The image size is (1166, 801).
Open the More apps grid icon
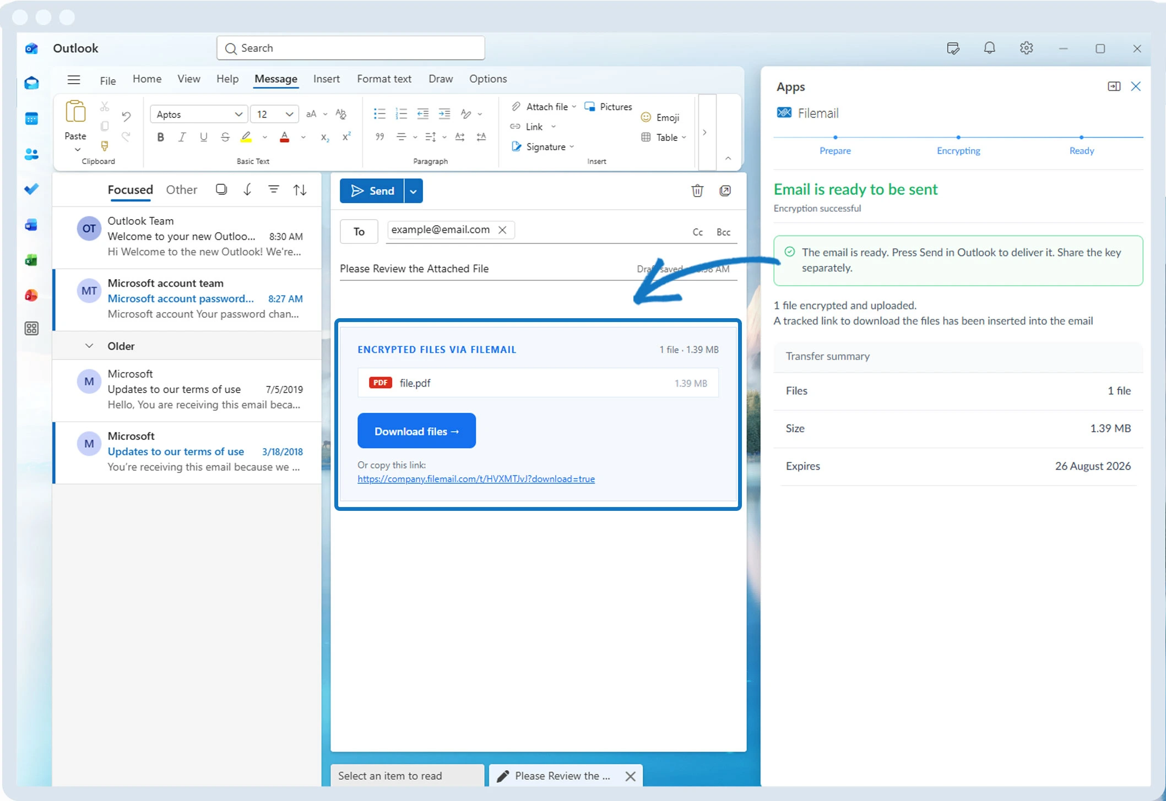pyautogui.click(x=31, y=329)
